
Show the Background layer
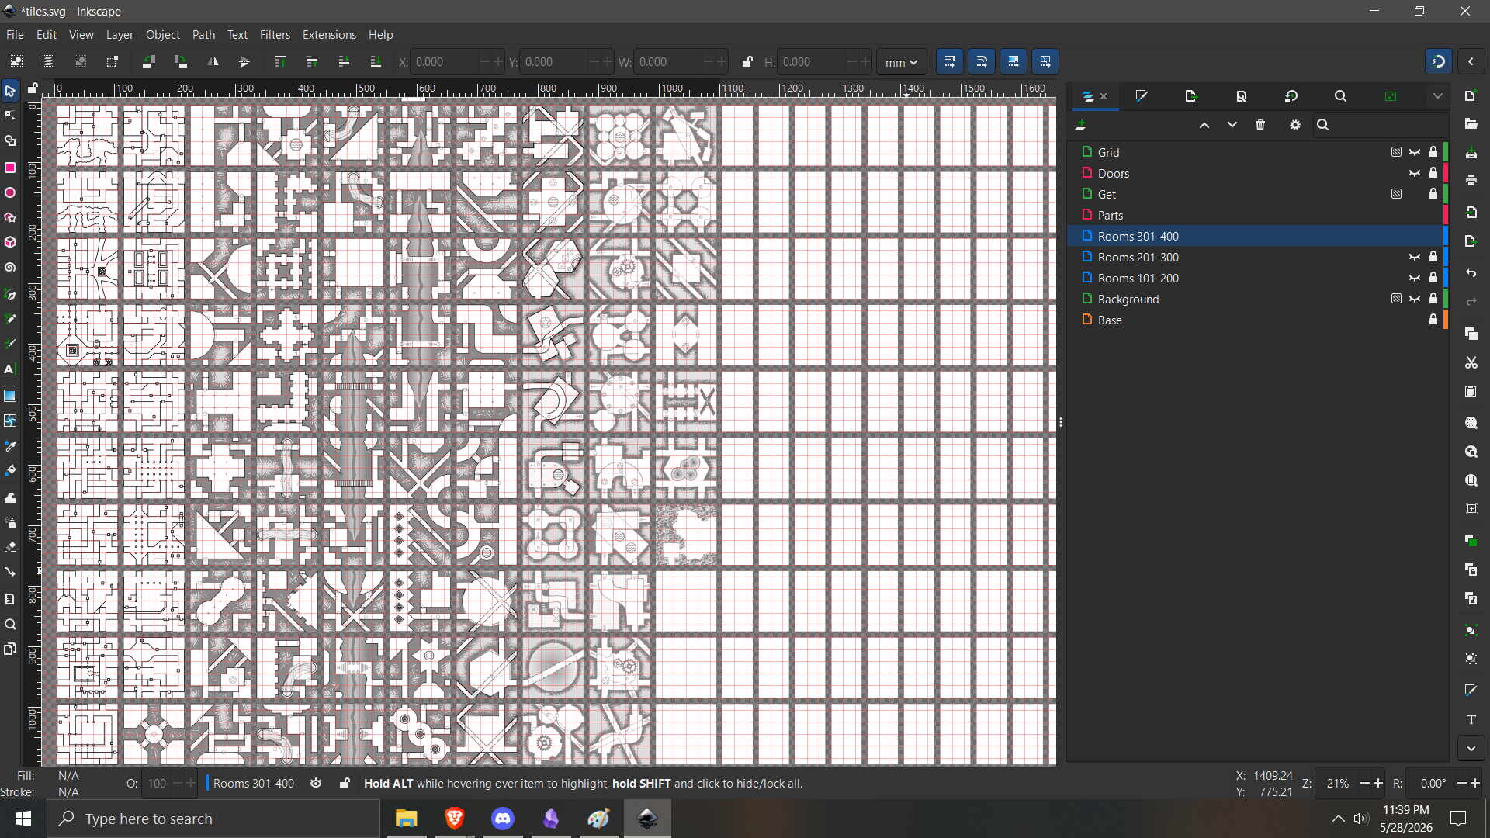tap(1415, 299)
